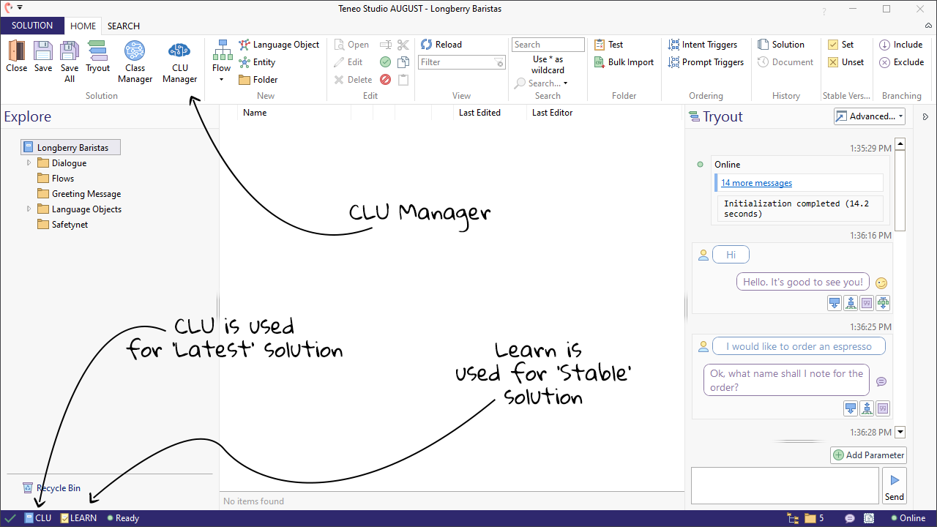Click the Exclude branching icon

884,62
